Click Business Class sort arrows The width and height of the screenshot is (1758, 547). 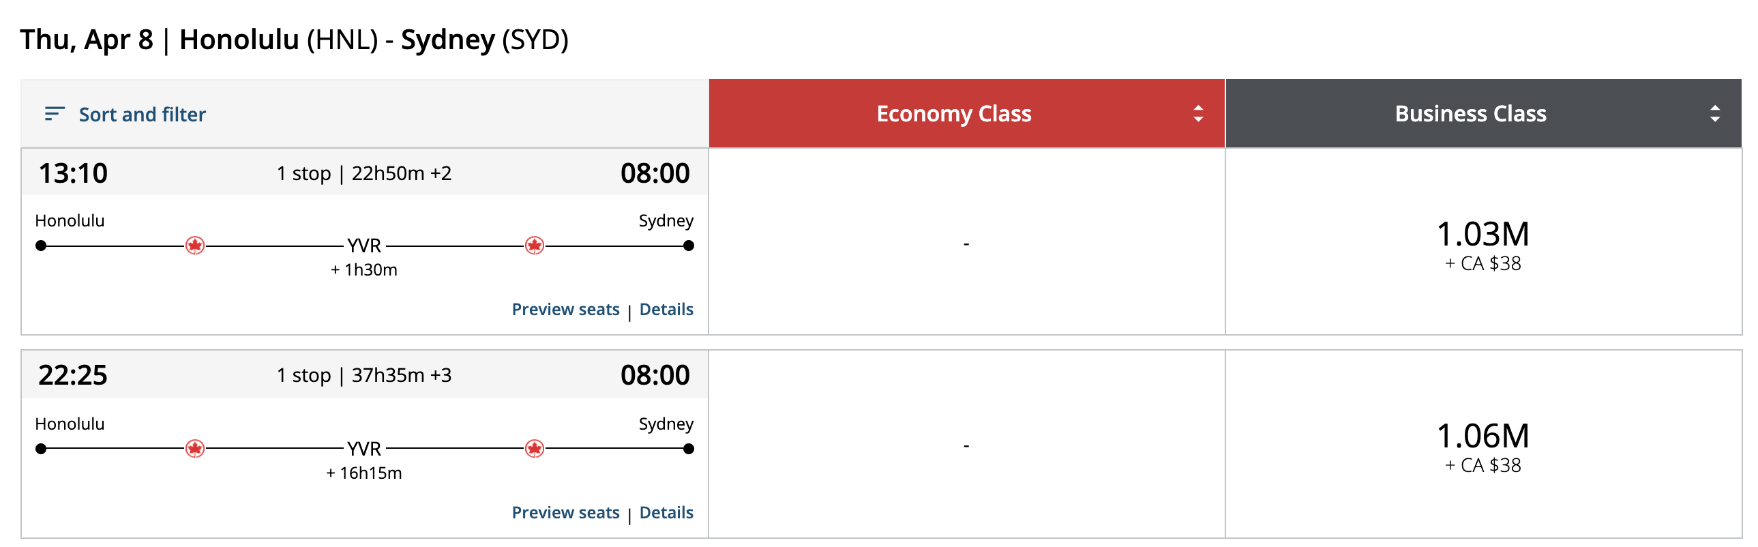(1714, 113)
